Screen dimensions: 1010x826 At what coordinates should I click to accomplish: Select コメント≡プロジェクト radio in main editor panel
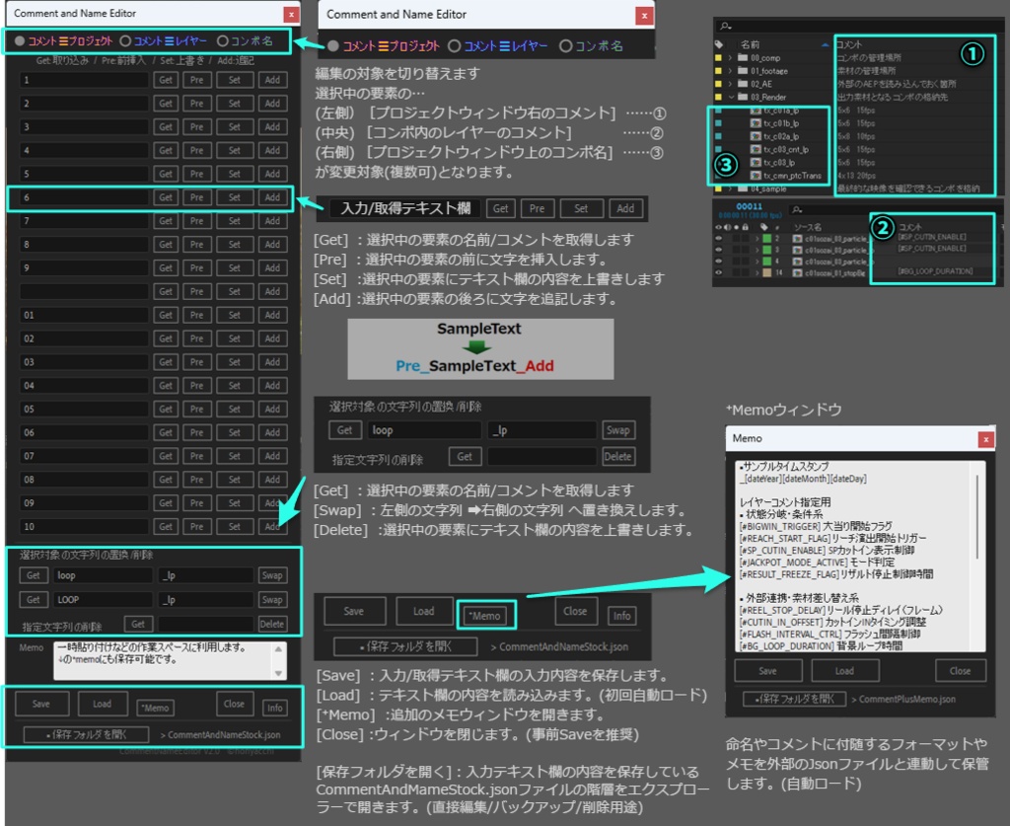tap(20, 40)
